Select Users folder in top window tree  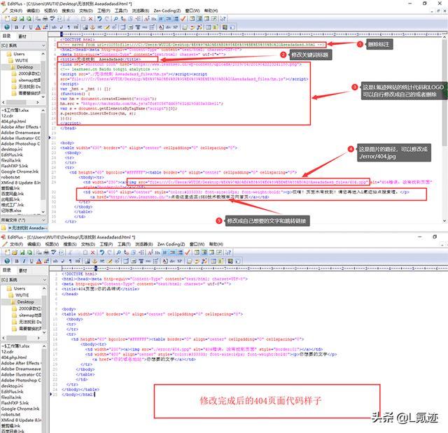19,54
